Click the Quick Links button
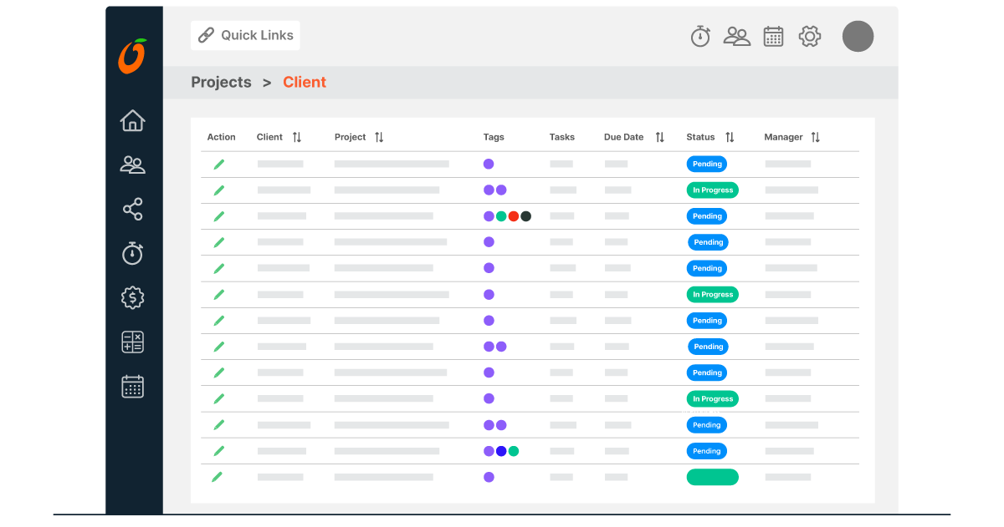This screenshot has height=527, width=1004. pyautogui.click(x=245, y=35)
